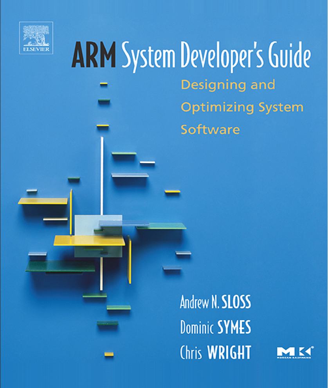Select the "System Developer's Guide" title text
Screen dimensions: 328x388
point(216,57)
